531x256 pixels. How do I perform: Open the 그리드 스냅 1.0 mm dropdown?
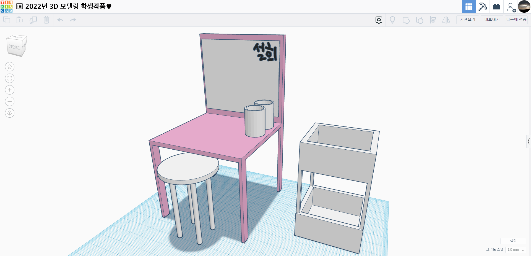click(x=516, y=250)
